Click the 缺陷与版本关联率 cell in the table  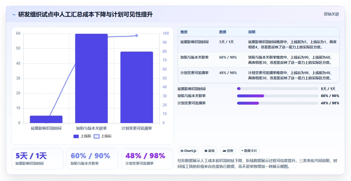tap(195, 57)
